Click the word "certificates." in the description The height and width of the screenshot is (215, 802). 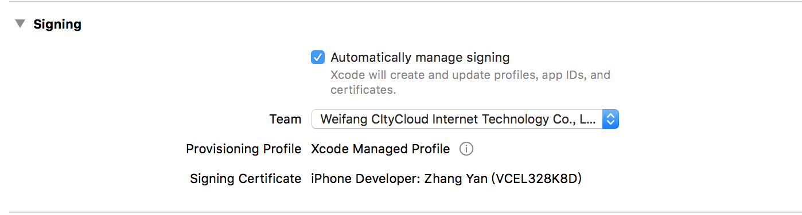coord(363,90)
